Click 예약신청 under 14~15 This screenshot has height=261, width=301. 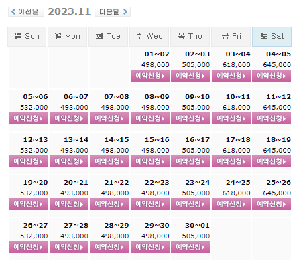tap(109, 161)
